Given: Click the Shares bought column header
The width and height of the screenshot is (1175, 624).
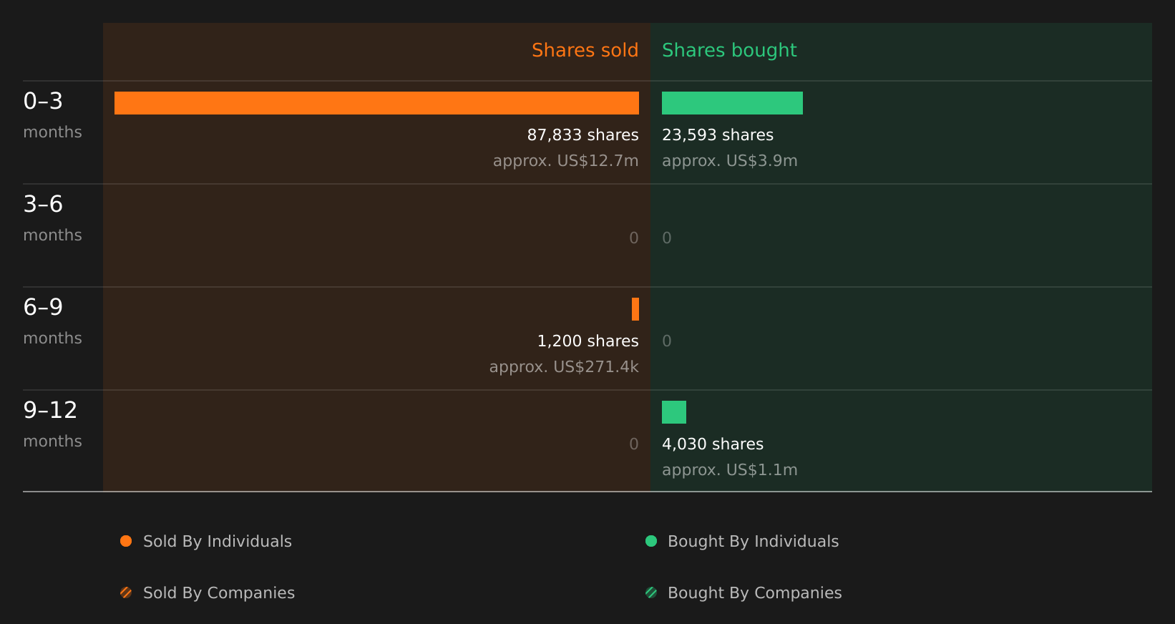Looking at the screenshot, I should 729,50.
